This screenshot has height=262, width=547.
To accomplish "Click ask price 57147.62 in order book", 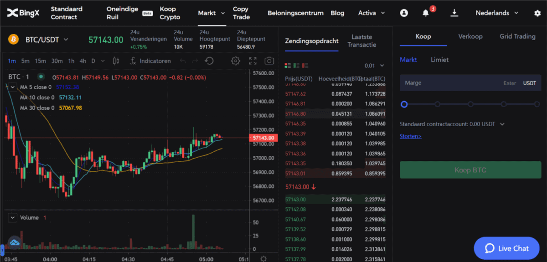I will (x=295, y=93).
